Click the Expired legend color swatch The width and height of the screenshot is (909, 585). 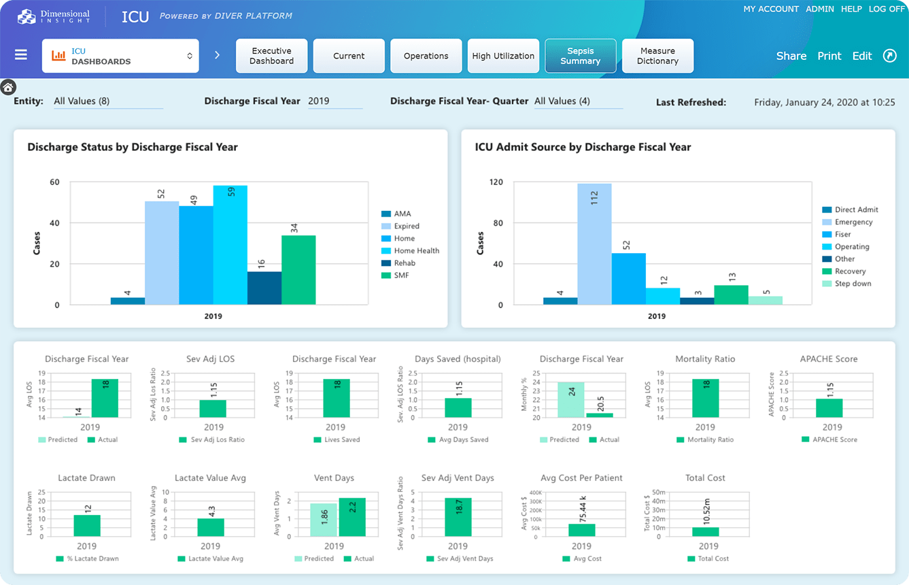(386, 227)
